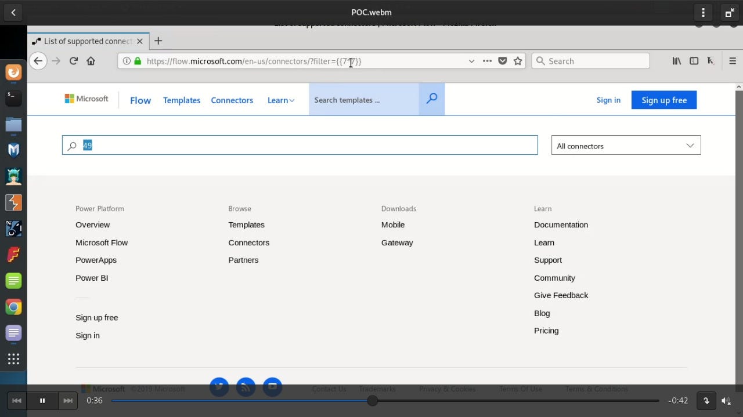Click the browser forward arrow
Image resolution: width=743 pixels, height=417 pixels.
56,61
